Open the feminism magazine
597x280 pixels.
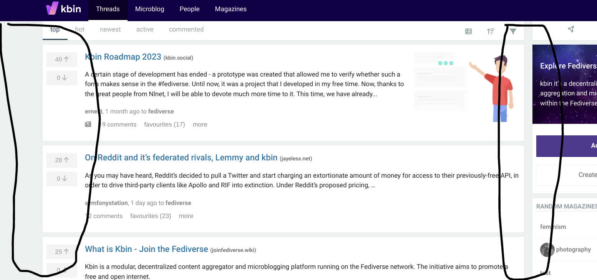click(553, 227)
